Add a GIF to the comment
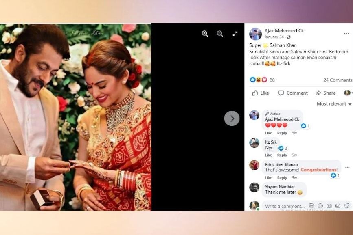This screenshot has width=353, height=235. (x=338, y=206)
